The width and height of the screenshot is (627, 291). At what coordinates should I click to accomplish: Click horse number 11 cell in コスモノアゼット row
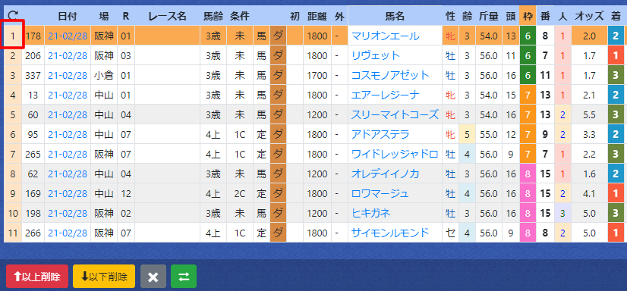[x=545, y=76]
